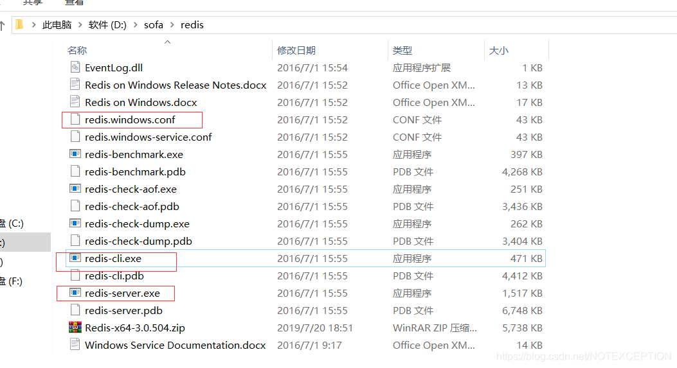The height and width of the screenshot is (368, 677).
Task: Click the redis-server.exe application icon
Action: click(75, 292)
